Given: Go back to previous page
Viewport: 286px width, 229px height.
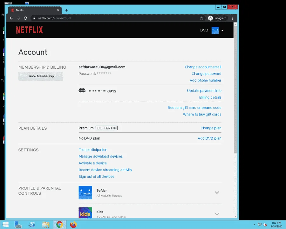Looking at the screenshot, I should pos(11,18).
